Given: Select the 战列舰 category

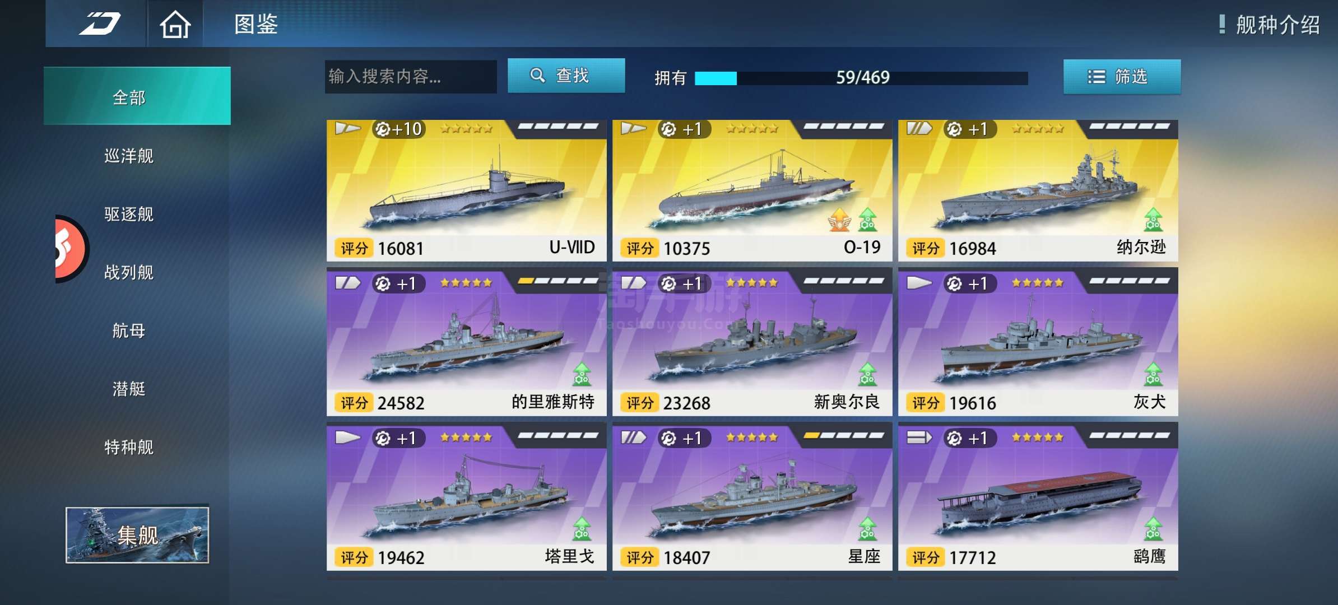Looking at the screenshot, I should pos(129,272).
